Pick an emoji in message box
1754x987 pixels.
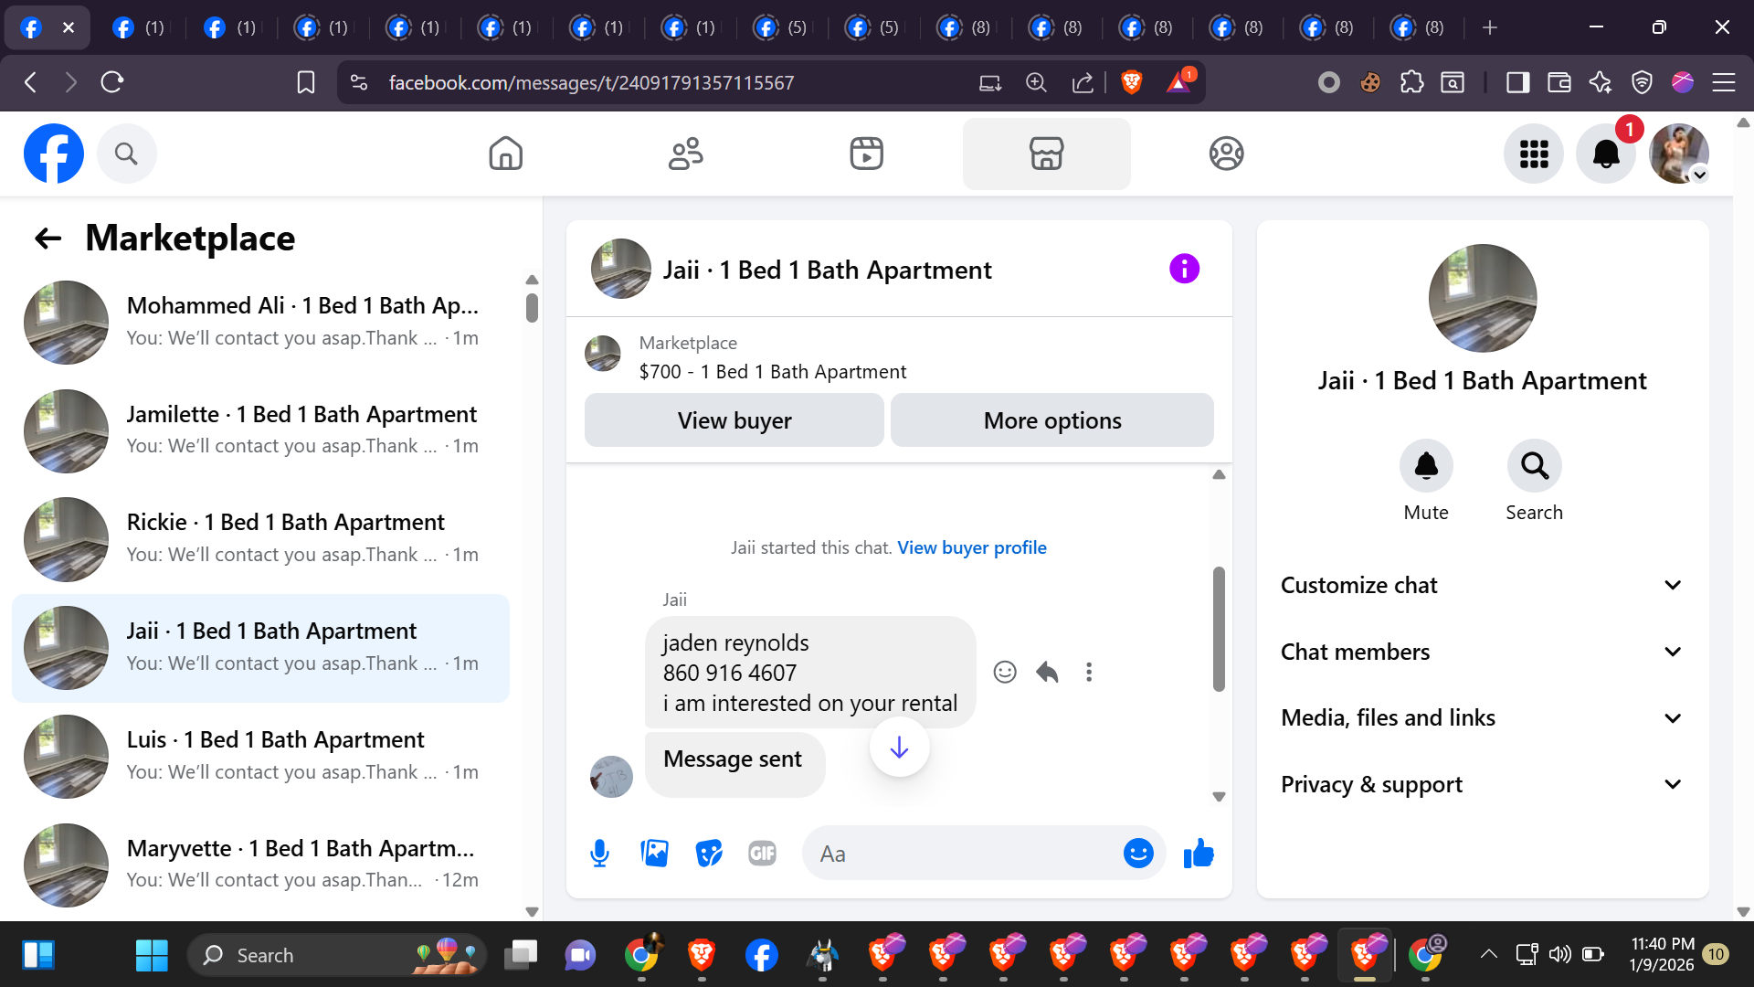(1137, 854)
